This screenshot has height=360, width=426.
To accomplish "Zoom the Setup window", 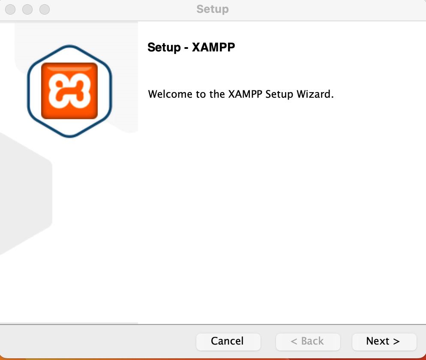I will [x=45, y=9].
